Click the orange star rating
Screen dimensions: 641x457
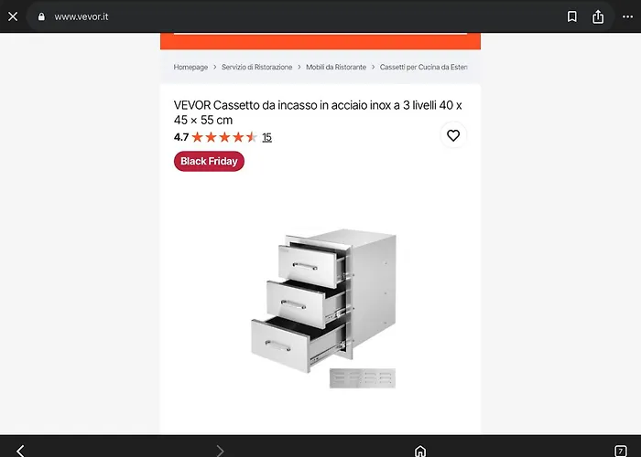tap(224, 137)
